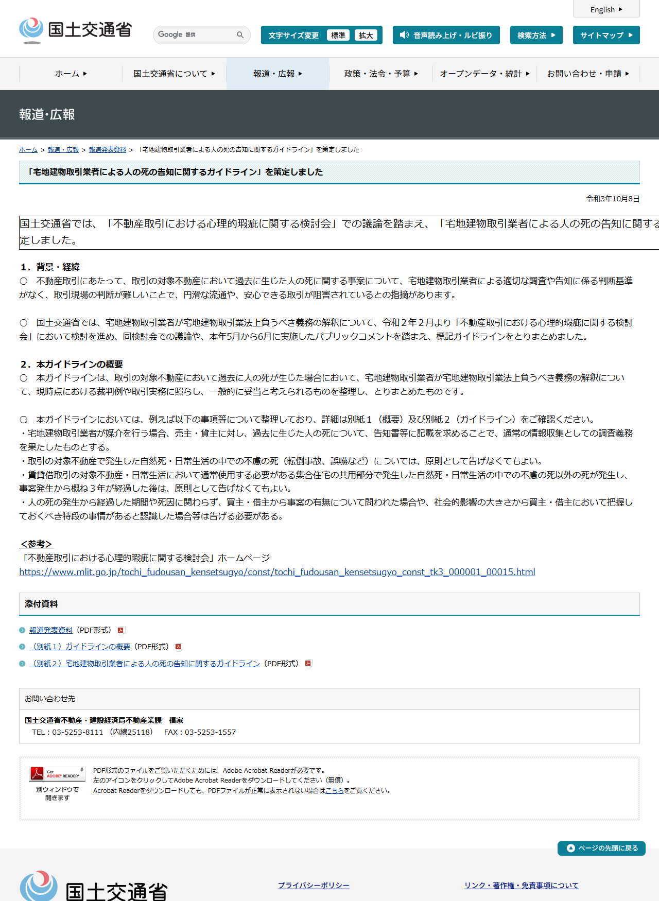The width and height of the screenshot is (659, 901).
Task: Click 報道発表資料 breadcrumb link
Action: (x=108, y=150)
